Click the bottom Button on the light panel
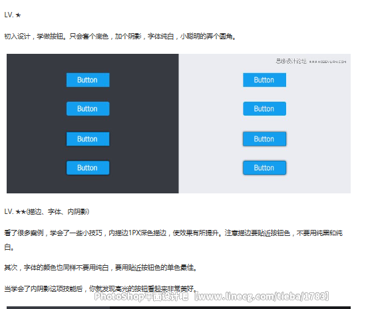 (x=264, y=167)
